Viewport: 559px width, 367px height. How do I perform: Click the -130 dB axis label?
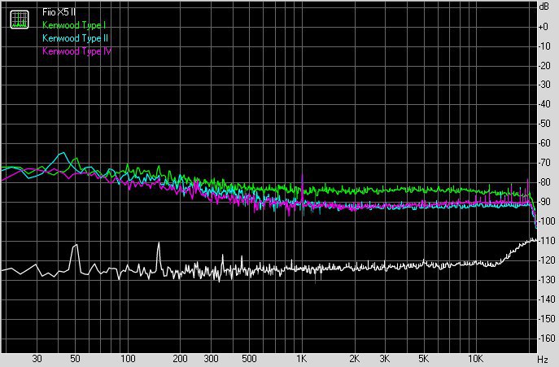pyautogui.click(x=547, y=280)
